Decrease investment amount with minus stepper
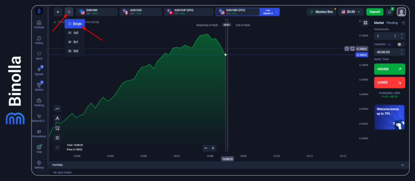Screen dimensions: 415x181 402,38
